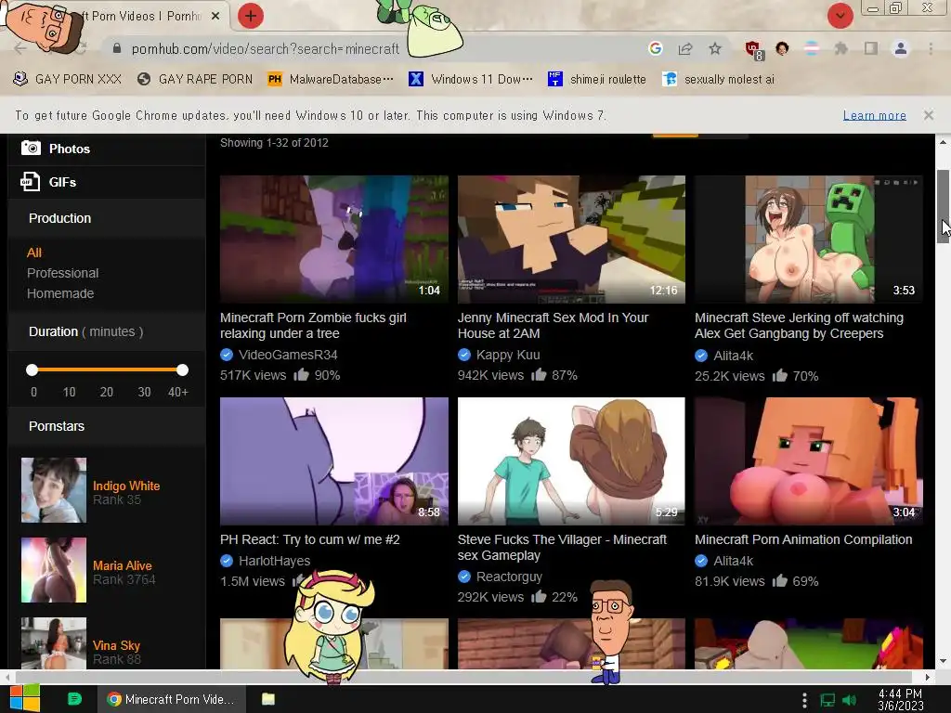Open the uBlock extension icon showing 8
The width and height of the screenshot is (951, 713).
click(753, 50)
